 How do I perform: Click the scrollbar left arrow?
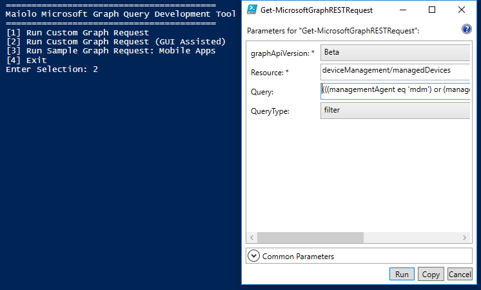coord(252,237)
